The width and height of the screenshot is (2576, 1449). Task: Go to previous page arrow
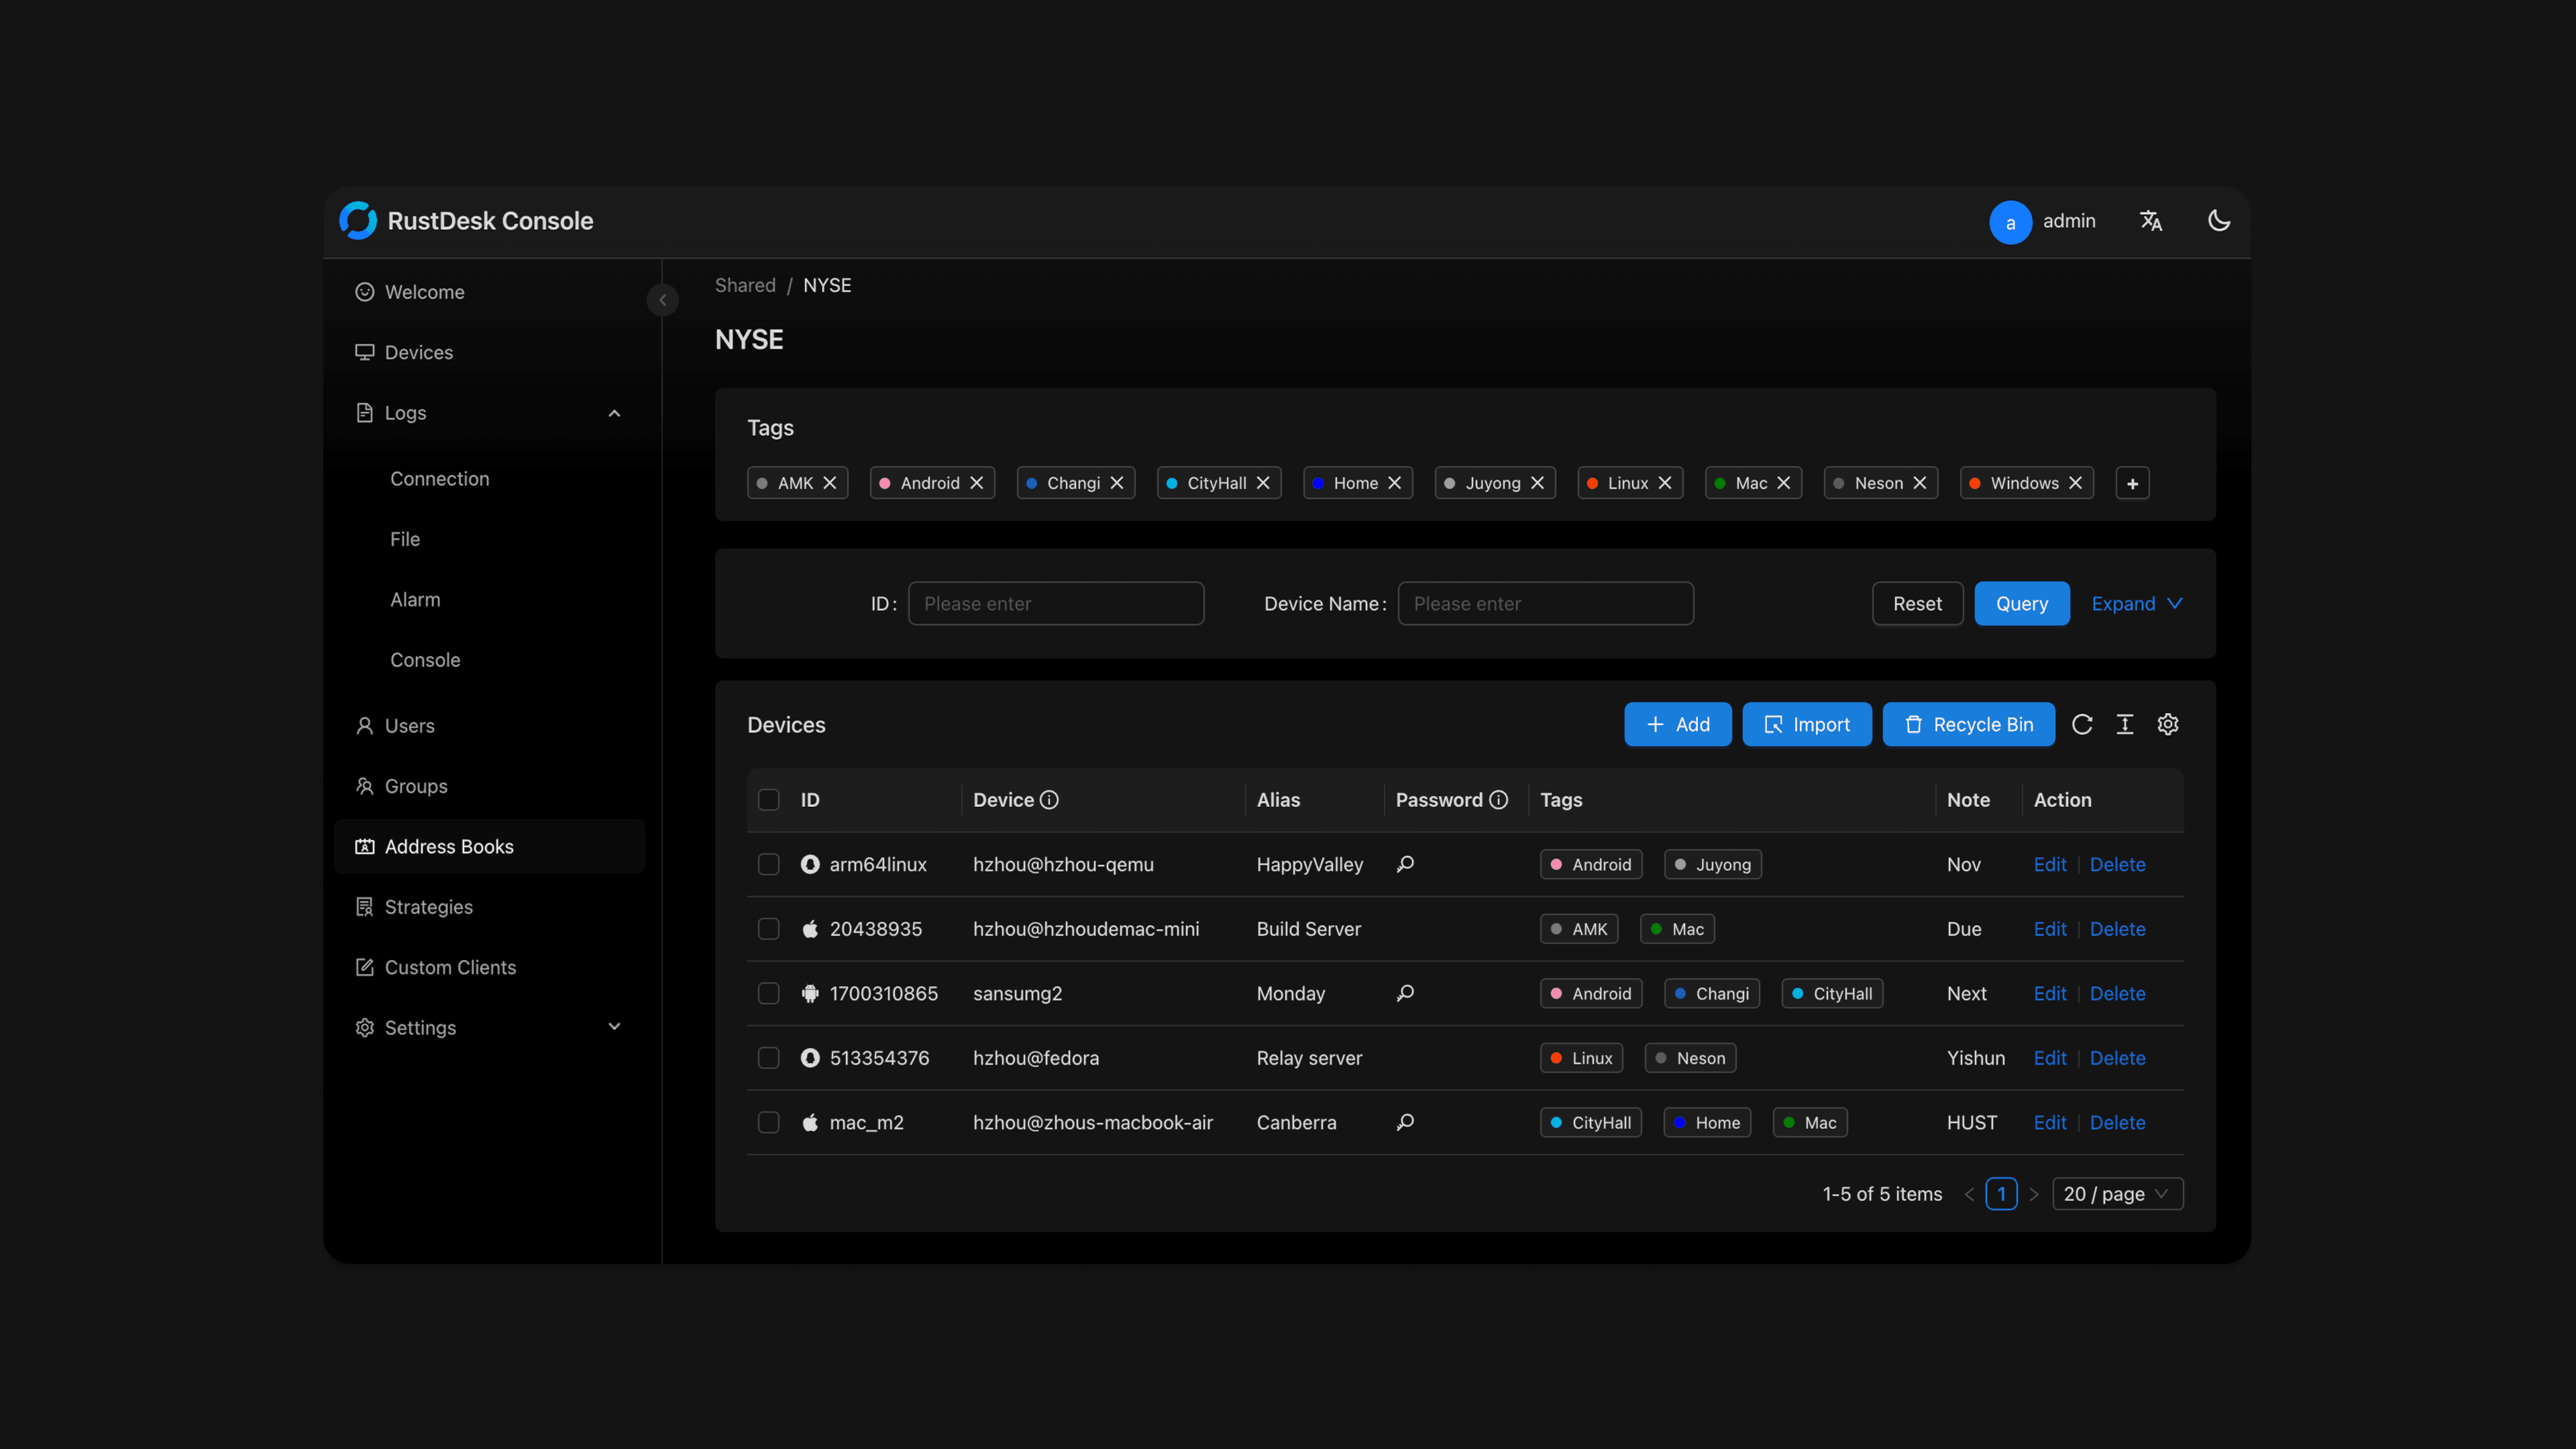tap(1969, 1194)
